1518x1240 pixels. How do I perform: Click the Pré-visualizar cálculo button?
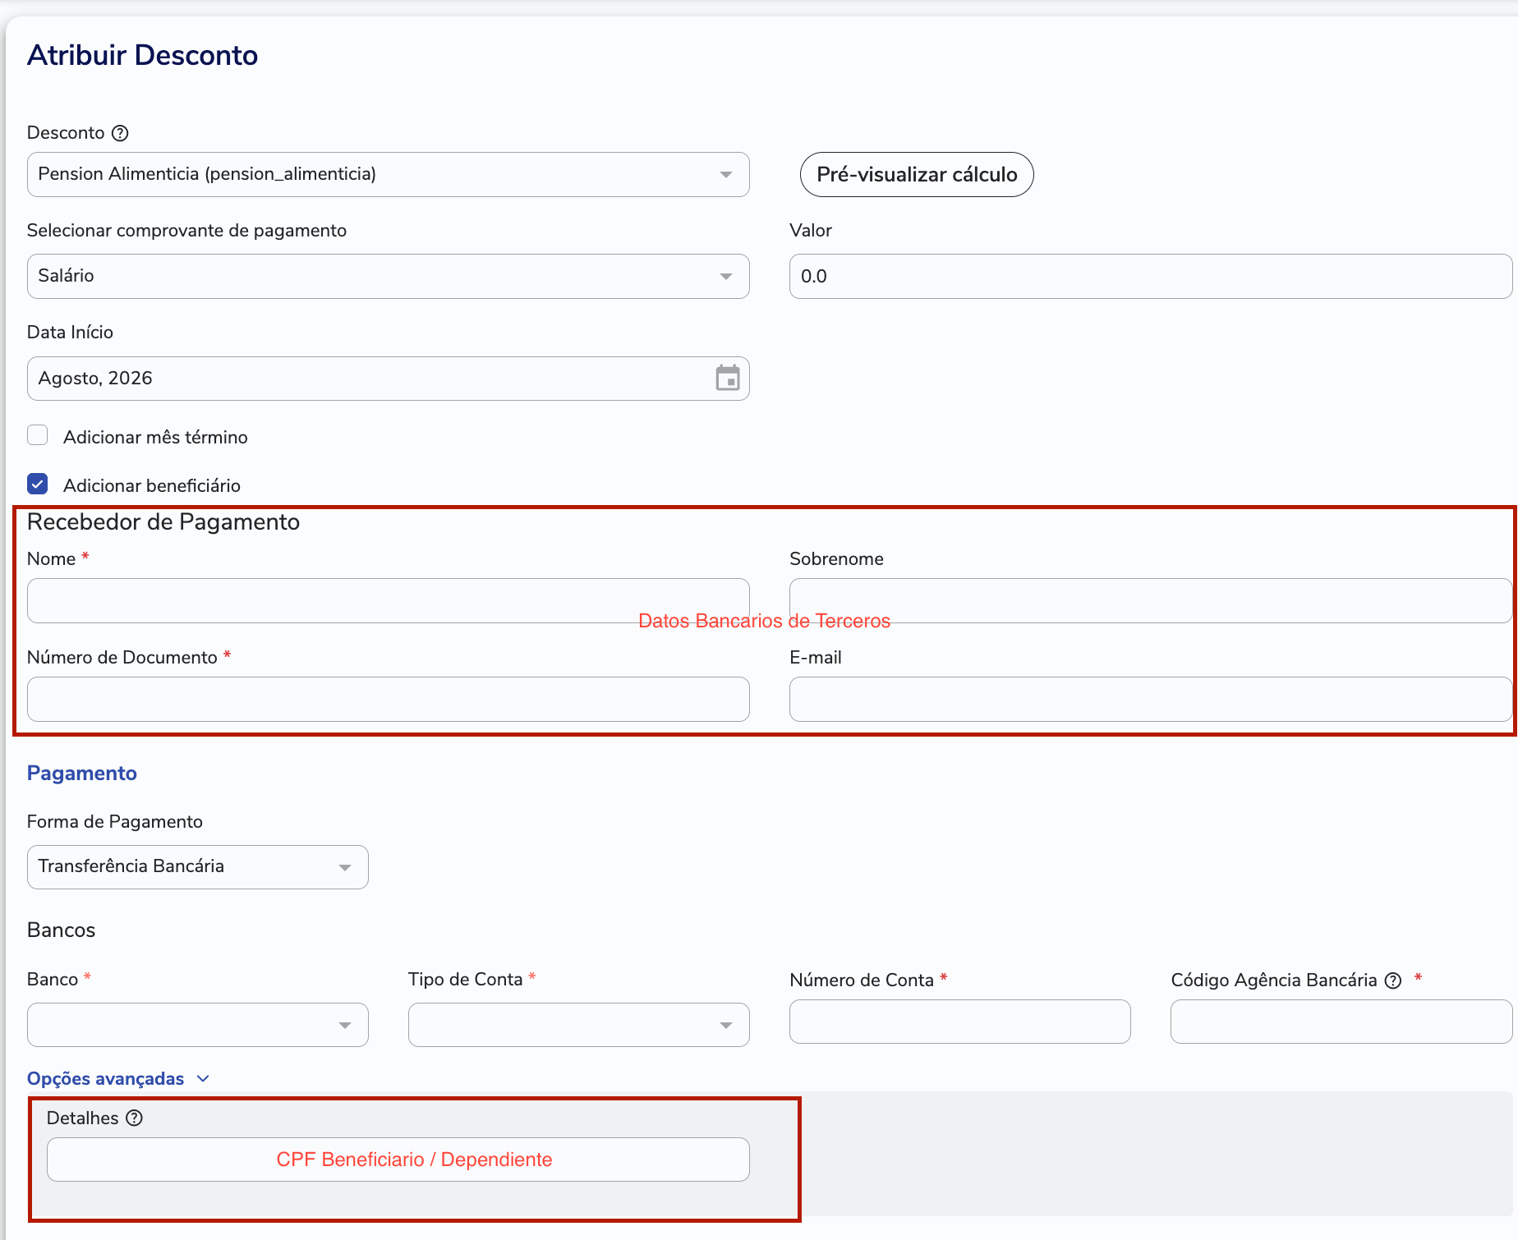point(917,174)
